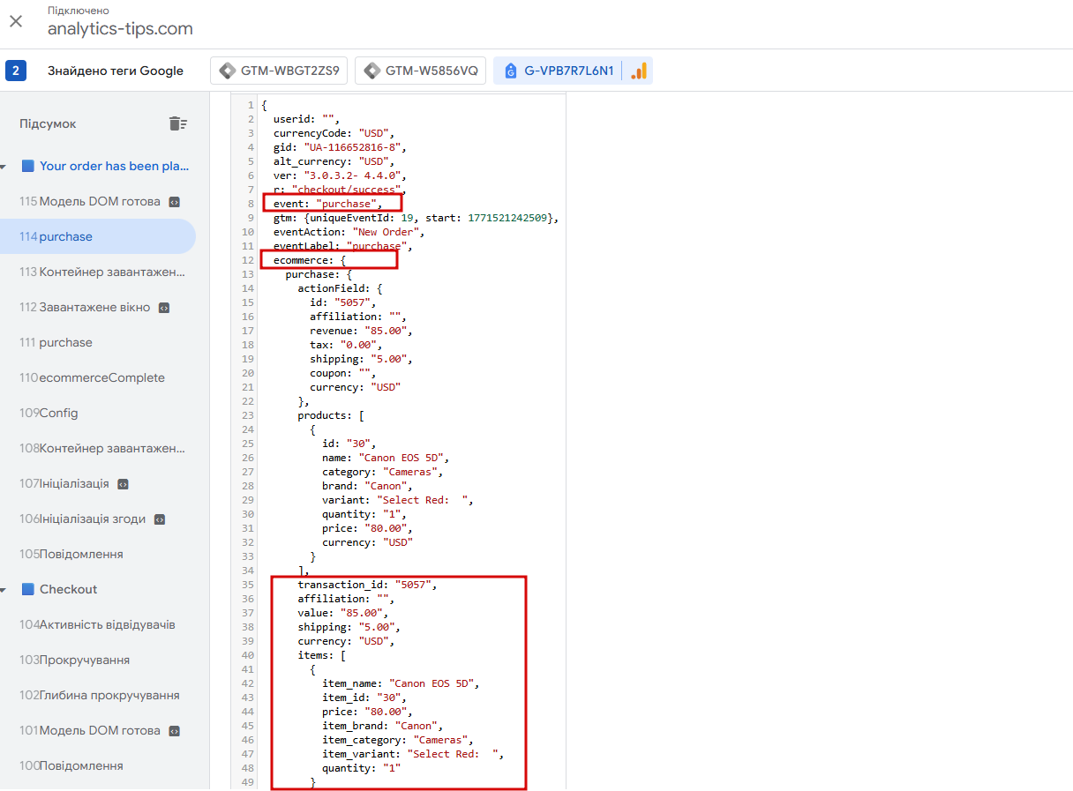Select the G-VPB7R7L6N1 Google tag chip
The width and height of the screenshot is (1073, 791).
pos(558,71)
